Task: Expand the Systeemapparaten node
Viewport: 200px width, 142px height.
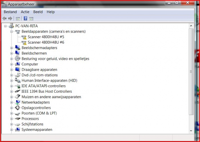Action: point(11,130)
